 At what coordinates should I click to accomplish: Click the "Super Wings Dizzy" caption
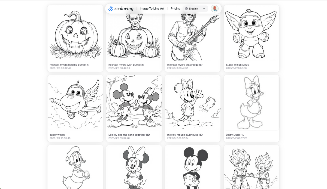pyautogui.click(x=237, y=65)
